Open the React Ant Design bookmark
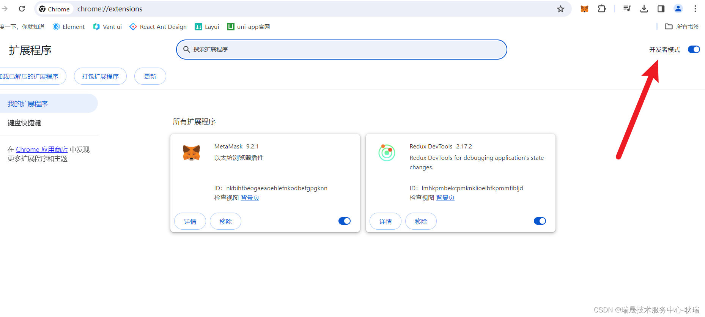 coord(158,27)
